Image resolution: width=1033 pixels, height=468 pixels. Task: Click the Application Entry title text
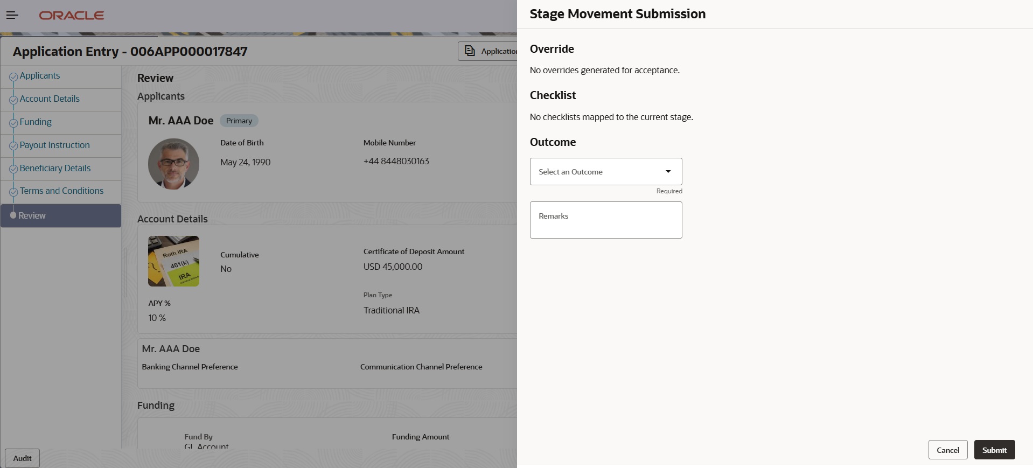coord(130,52)
